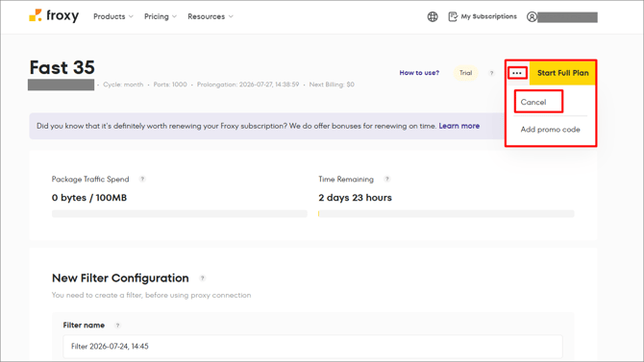Select the Time Remaining progress bar
This screenshot has width=644, height=362.
tap(446, 214)
